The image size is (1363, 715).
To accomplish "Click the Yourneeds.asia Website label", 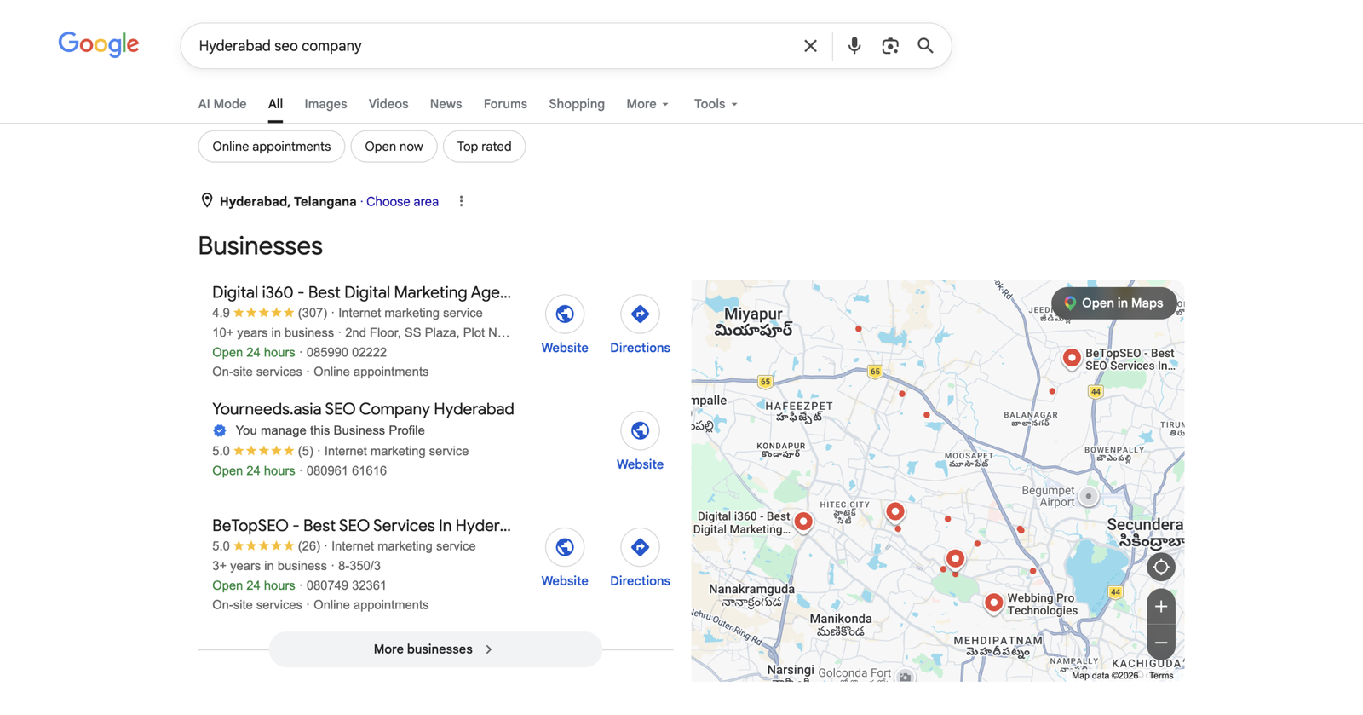I will pos(640,464).
